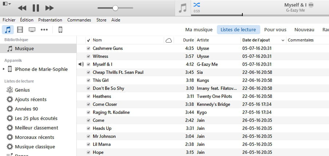Open the Années 90 smart playlist
The width and height of the screenshot is (329, 156).
[x=27, y=109]
